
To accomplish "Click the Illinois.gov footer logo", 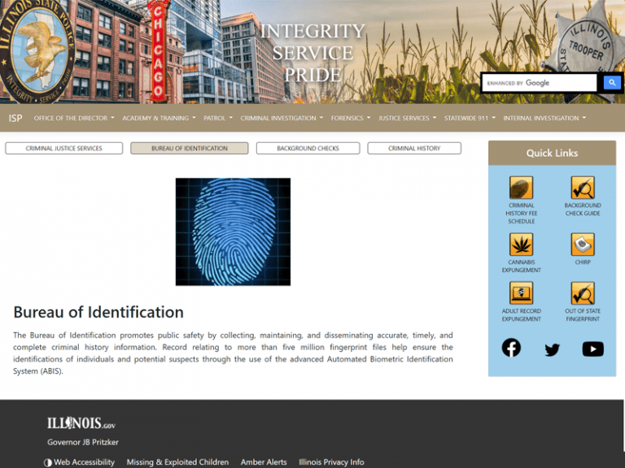I will click(x=81, y=423).
